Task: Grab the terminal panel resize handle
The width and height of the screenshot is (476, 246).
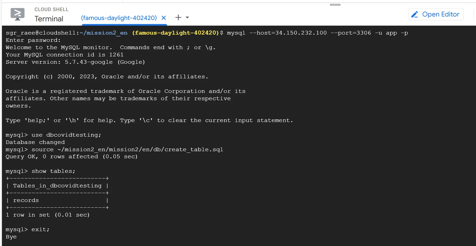Action: coord(335,5)
